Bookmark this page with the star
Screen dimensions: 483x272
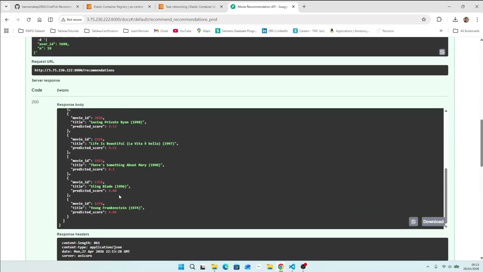[424, 19]
